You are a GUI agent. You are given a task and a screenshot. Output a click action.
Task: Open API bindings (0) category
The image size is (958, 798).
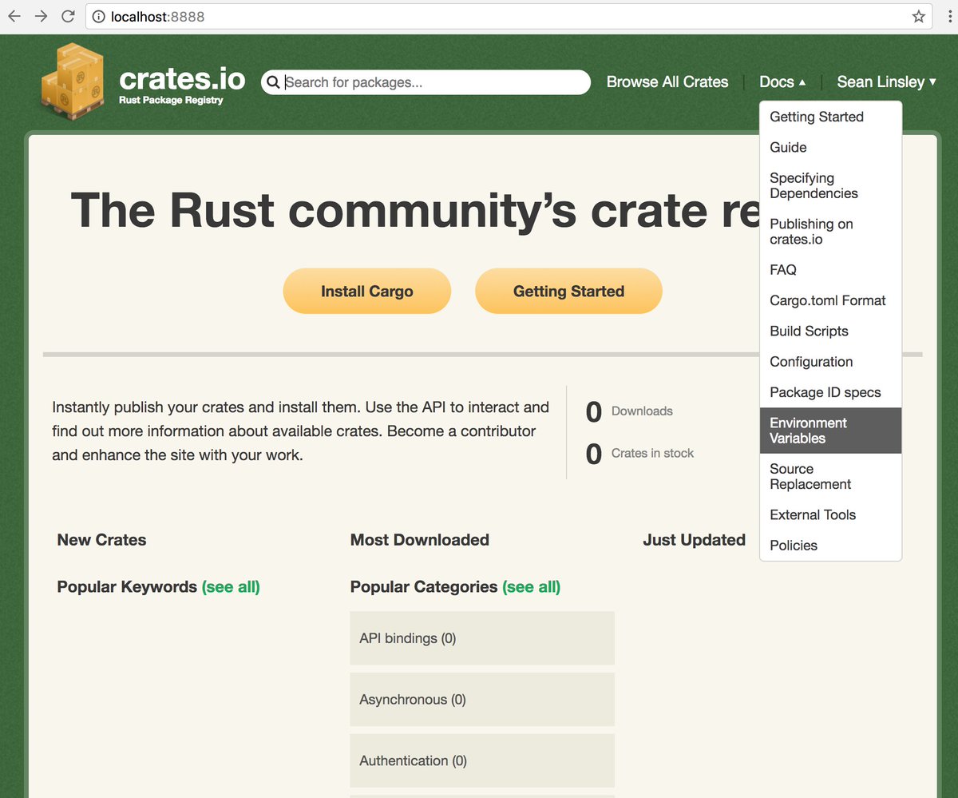pos(482,638)
